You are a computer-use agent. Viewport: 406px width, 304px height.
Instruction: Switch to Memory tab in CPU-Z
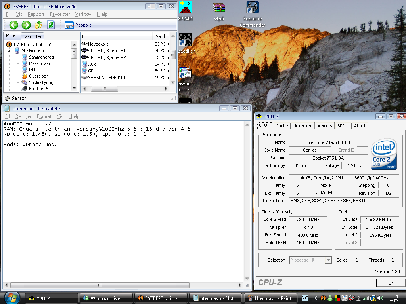325,126
